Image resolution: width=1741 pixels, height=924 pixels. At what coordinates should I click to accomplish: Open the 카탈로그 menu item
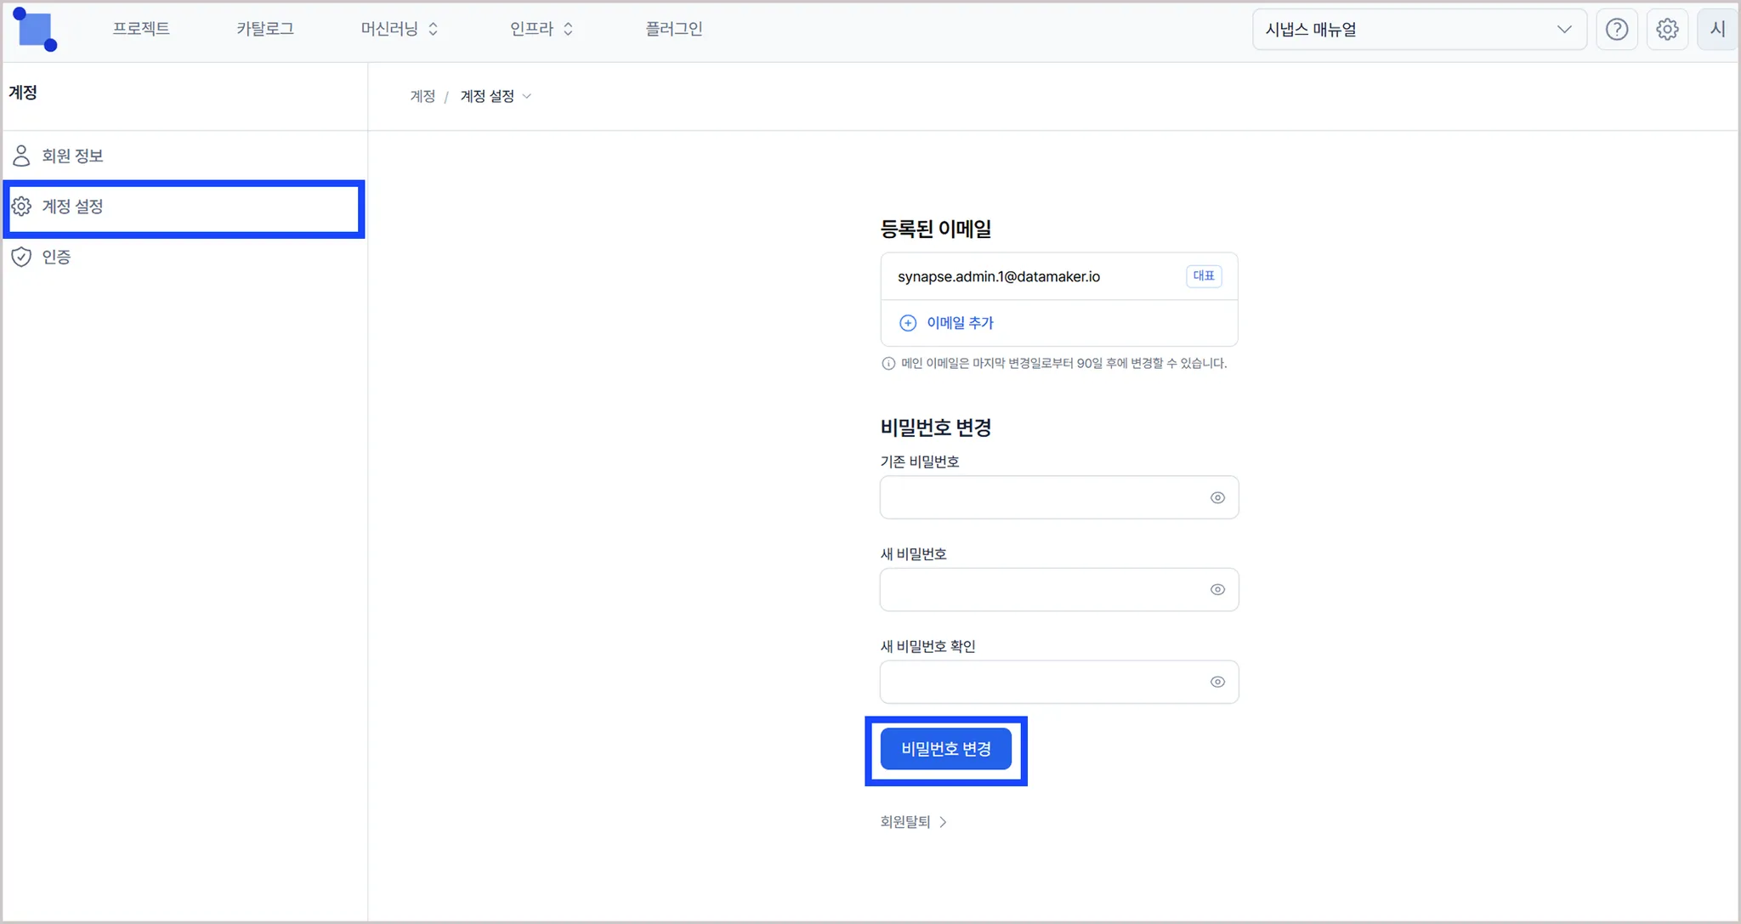pos(265,29)
